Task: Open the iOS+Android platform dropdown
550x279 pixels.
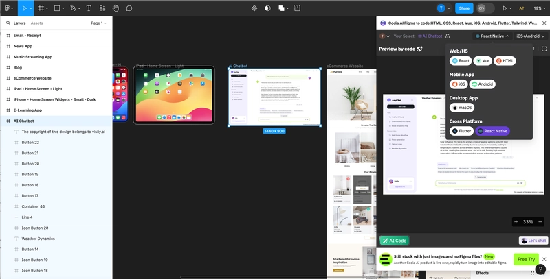Action: 530,36
